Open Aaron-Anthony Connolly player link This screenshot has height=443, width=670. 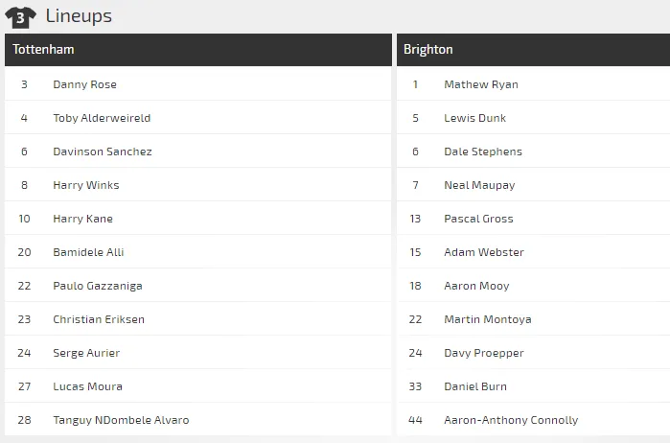(511, 420)
